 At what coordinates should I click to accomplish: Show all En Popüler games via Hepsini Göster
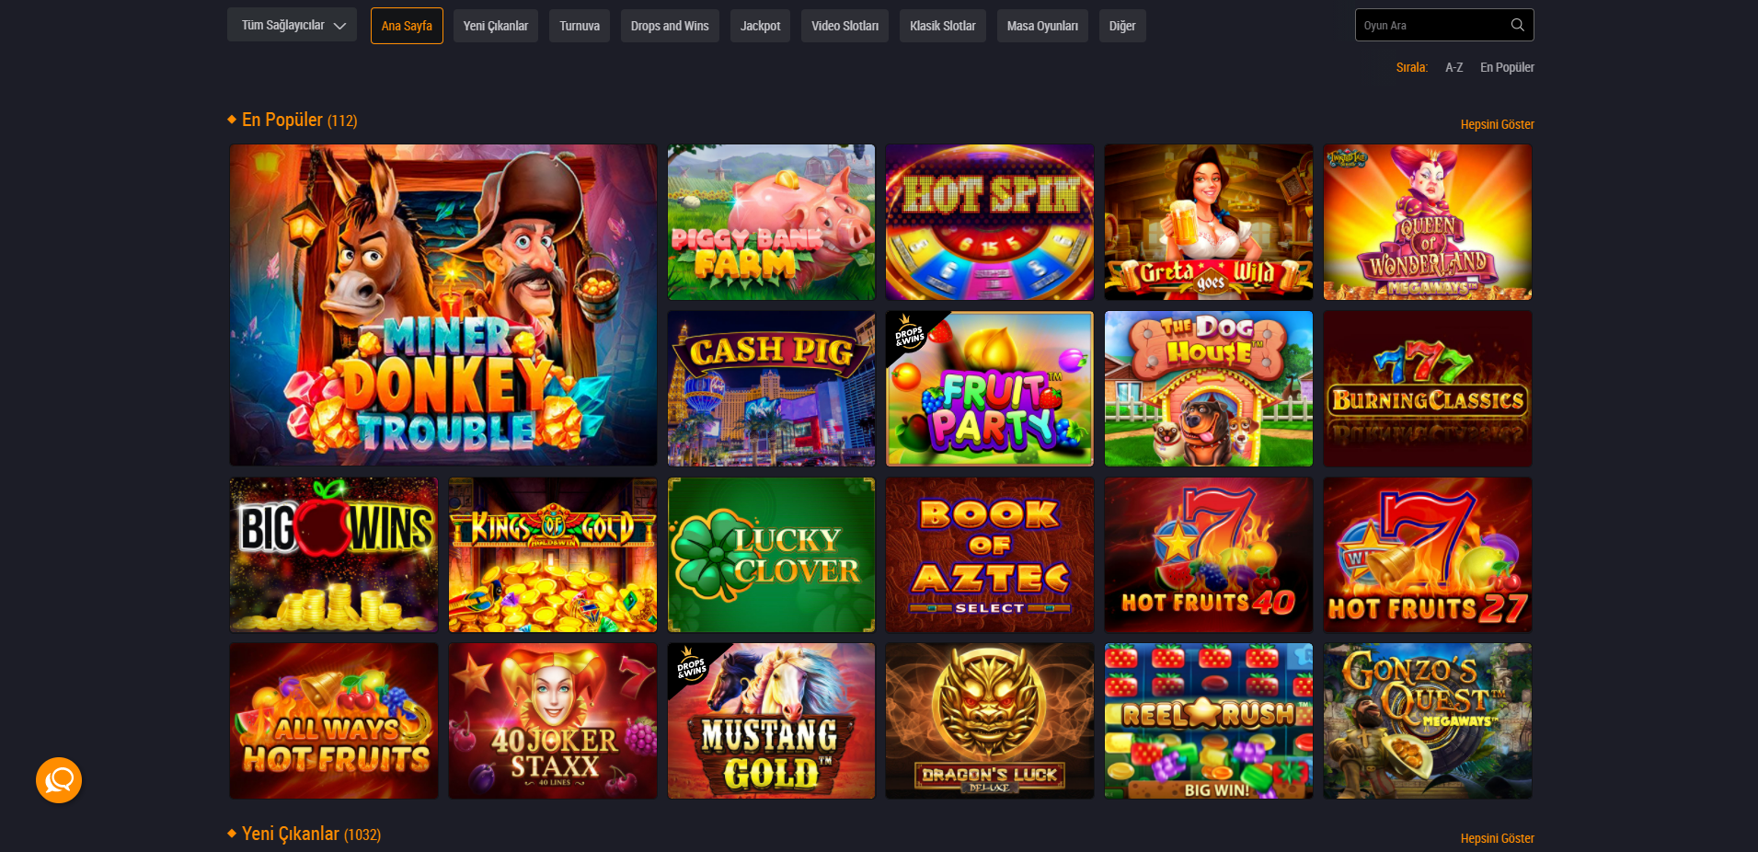tap(1497, 124)
